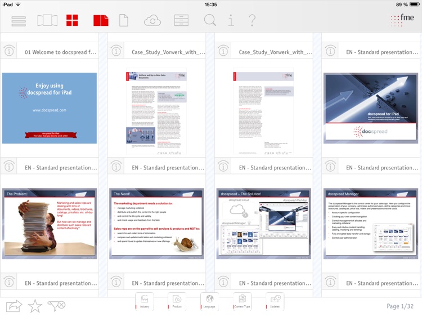Tap the cloud sync icon
This screenshot has width=422, height=317.
(x=152, y=20)
